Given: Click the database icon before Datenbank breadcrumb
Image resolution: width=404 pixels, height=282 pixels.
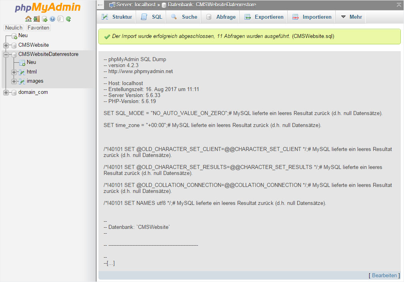Looking at the screenshot, I should click(164, 5).
